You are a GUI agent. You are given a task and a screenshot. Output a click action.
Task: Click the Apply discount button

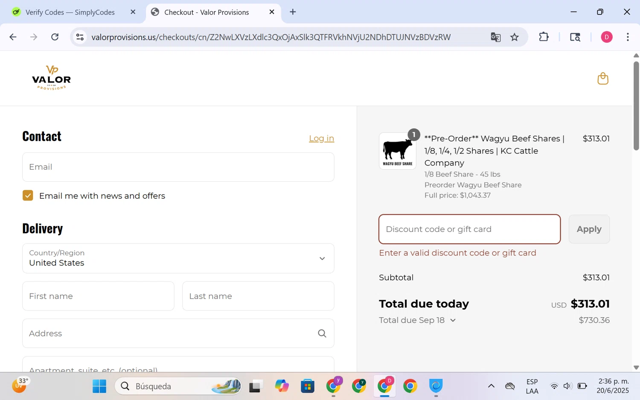point(589,229)
